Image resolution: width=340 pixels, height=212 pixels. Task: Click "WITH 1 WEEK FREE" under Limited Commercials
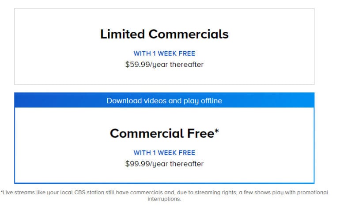click(164, 54)
